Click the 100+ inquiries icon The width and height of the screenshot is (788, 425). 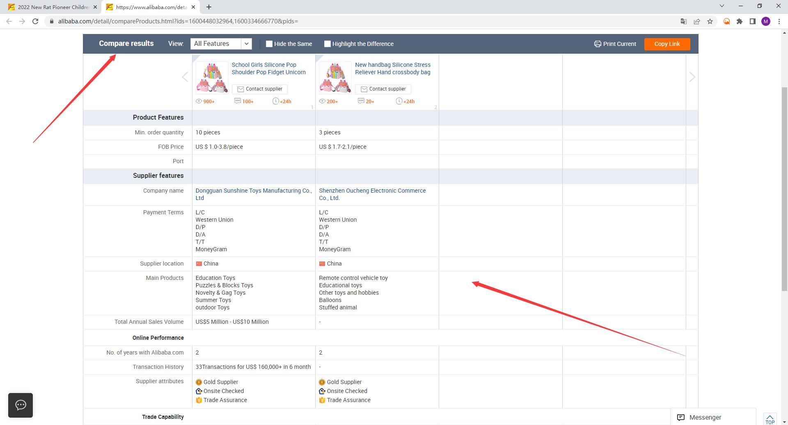click(238, 101)
